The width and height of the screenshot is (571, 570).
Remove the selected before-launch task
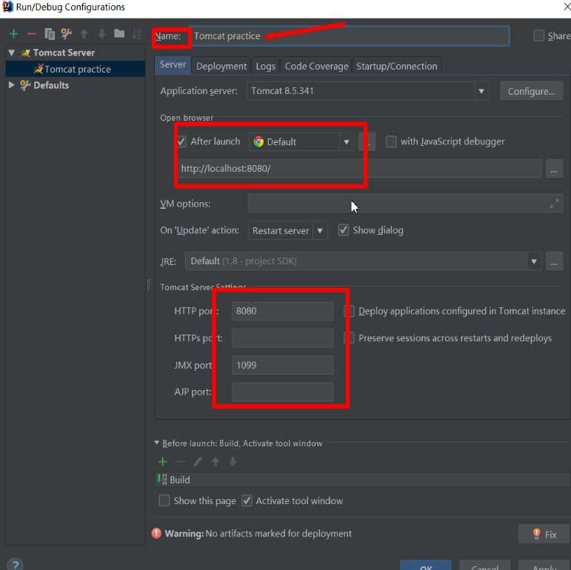point(180,461)
